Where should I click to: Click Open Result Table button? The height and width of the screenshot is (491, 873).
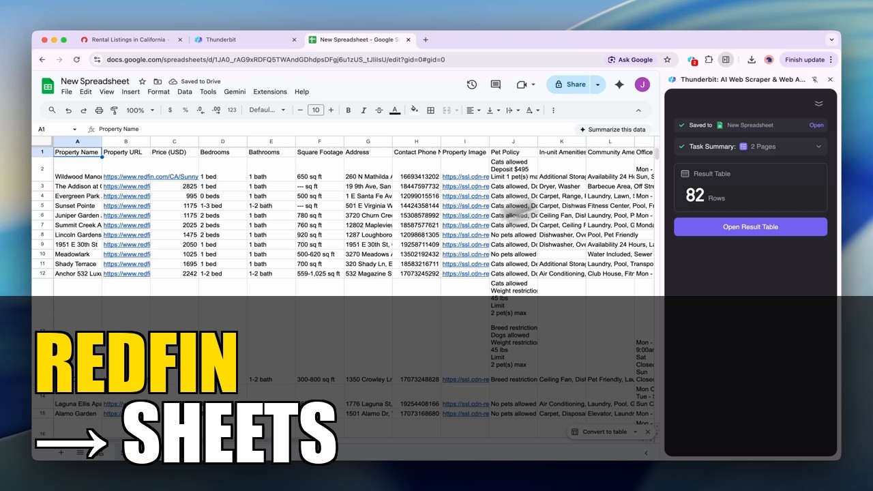coord(750,227)
